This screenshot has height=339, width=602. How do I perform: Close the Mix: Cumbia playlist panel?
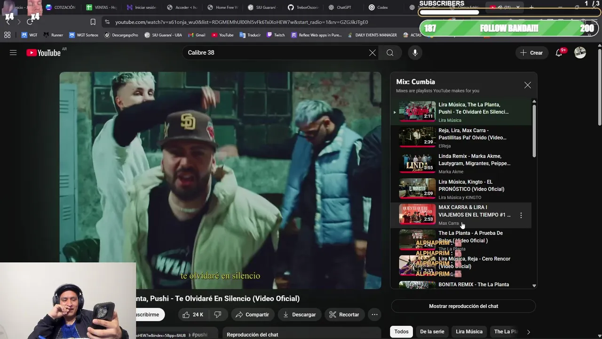528,85
